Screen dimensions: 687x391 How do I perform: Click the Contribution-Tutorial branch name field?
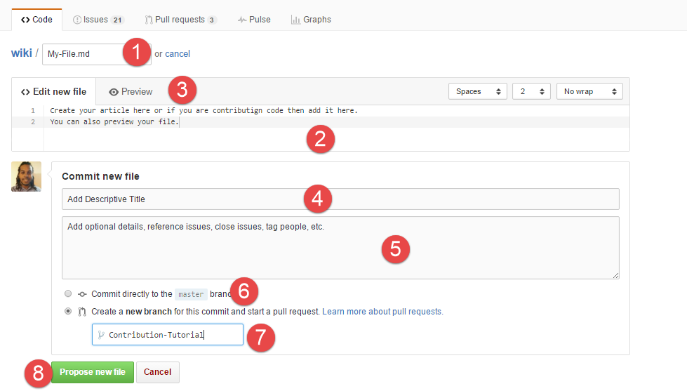tap(168, 335)
